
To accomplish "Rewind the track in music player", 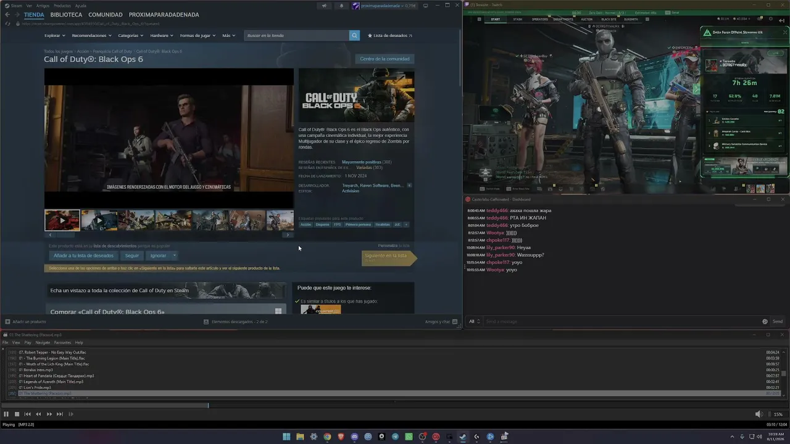I will [38, 414].
